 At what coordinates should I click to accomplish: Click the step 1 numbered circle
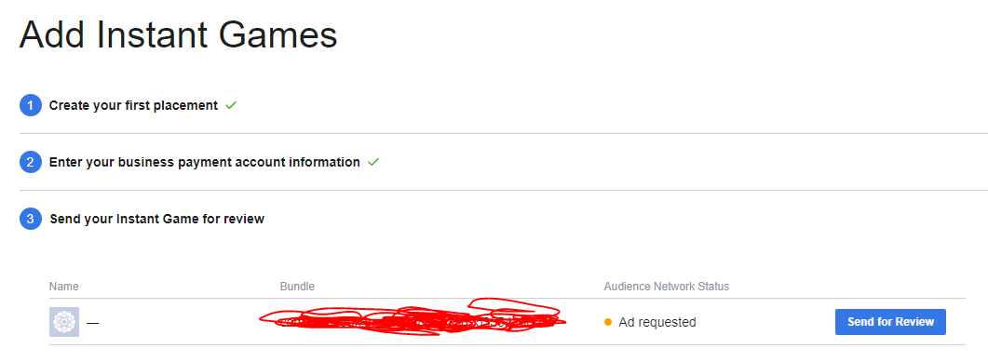click(30, 106)
